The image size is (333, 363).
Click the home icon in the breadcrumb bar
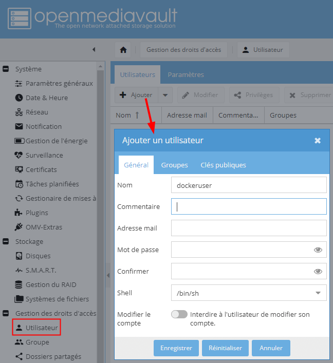click(123, 50)
